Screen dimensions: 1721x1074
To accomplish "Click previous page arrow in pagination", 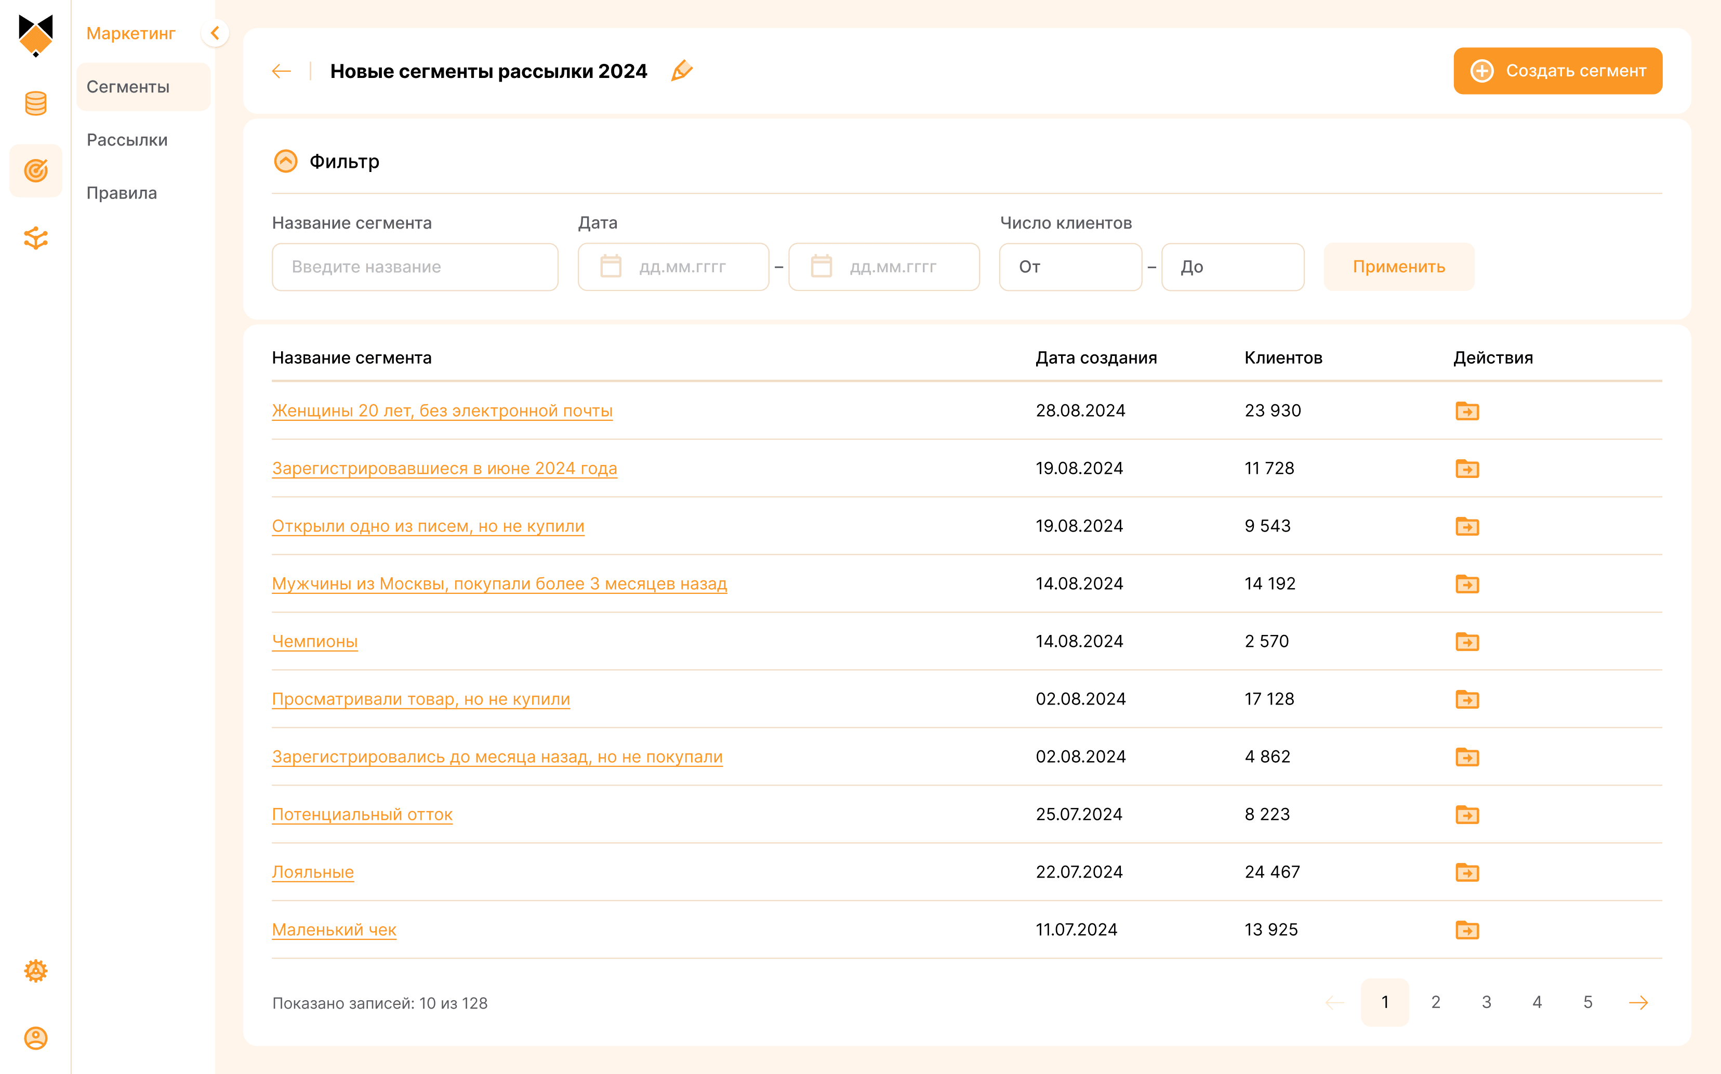I will pyautogui.click(x=1334, y=1002).
